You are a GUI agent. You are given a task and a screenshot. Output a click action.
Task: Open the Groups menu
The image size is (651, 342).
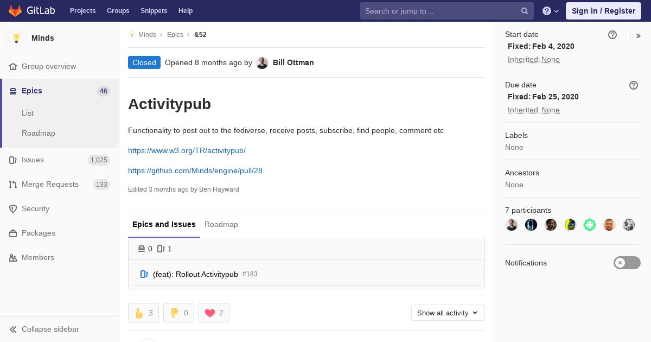[118, 11]
